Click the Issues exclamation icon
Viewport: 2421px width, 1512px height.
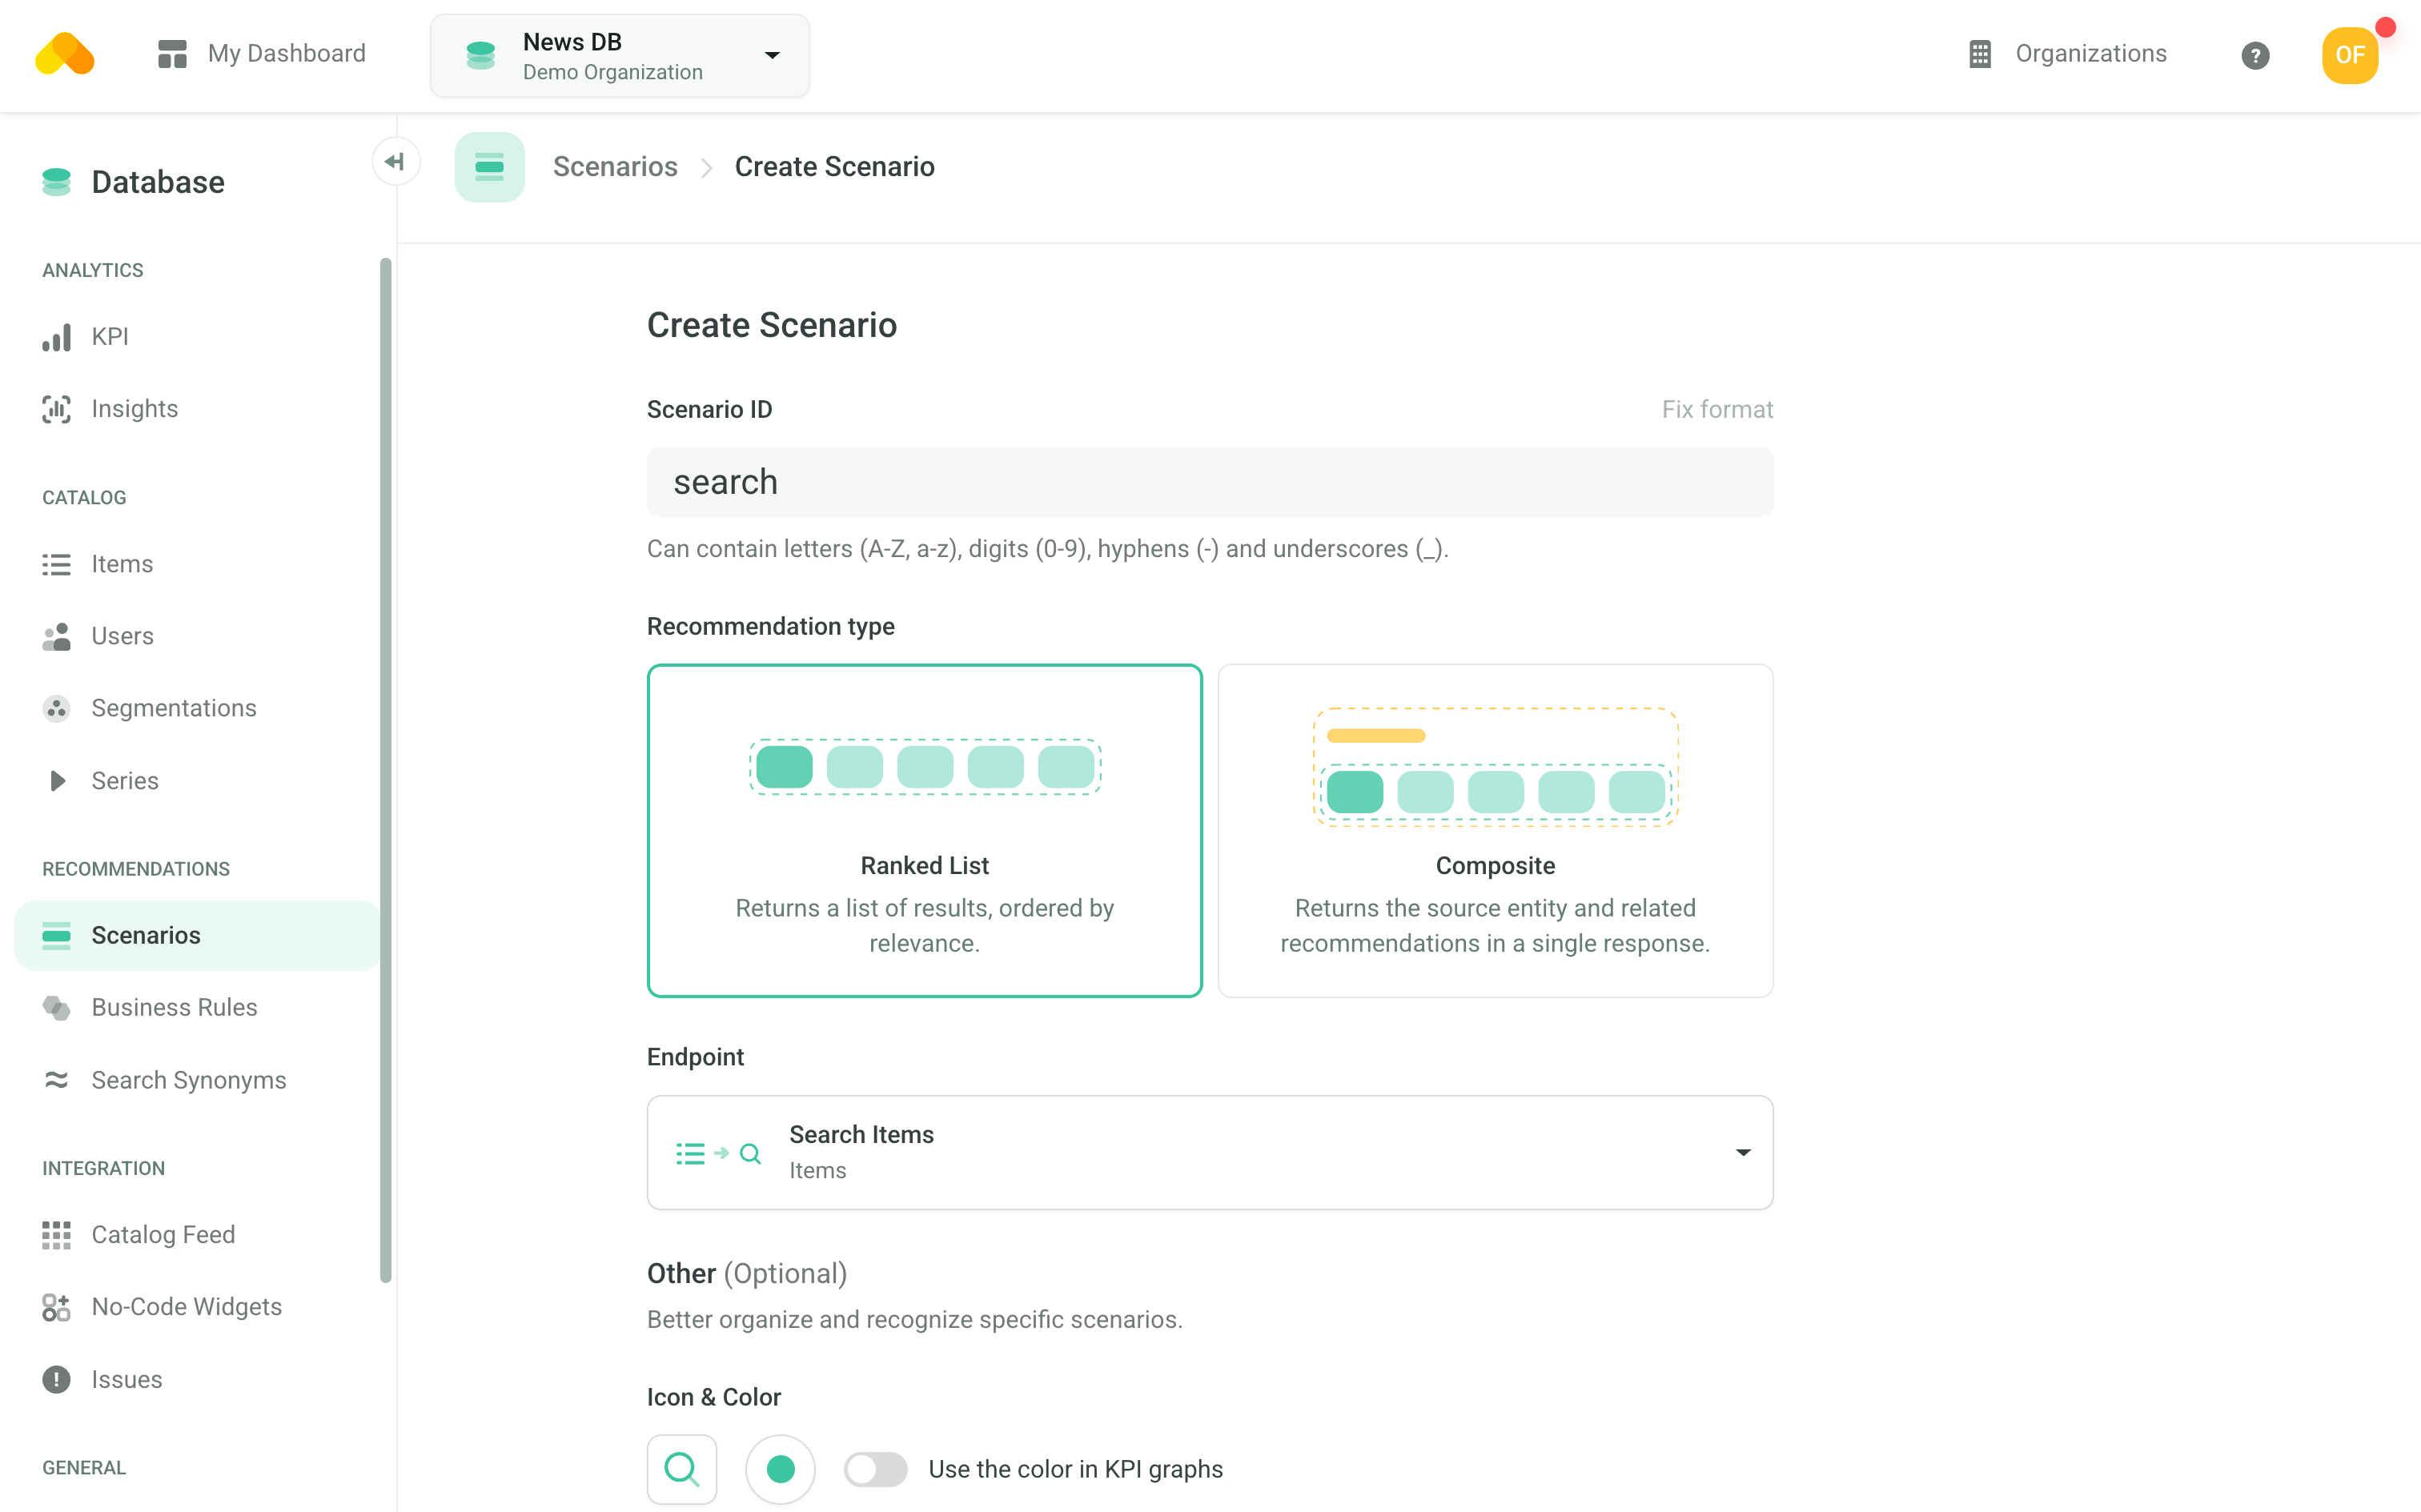click(x=57, y=1380)
